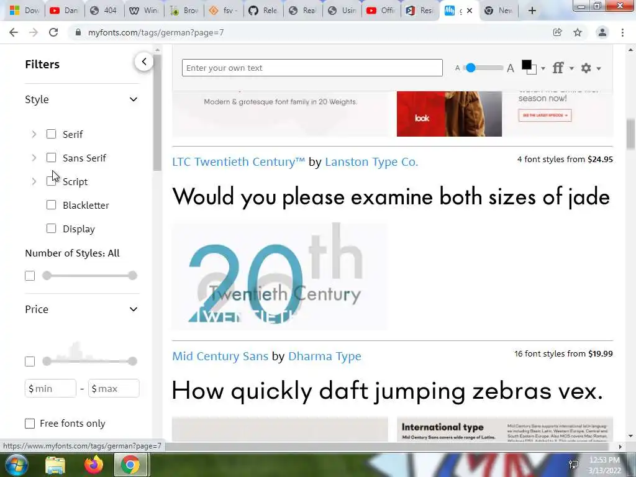Click the action center flag tray icon

[573, 465]
